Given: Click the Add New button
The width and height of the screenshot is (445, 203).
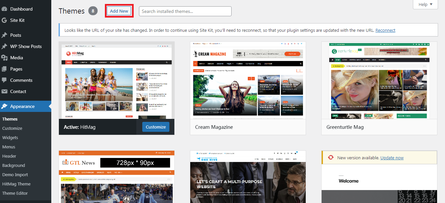Looking at the screenshot, I should tap(119, 11).
